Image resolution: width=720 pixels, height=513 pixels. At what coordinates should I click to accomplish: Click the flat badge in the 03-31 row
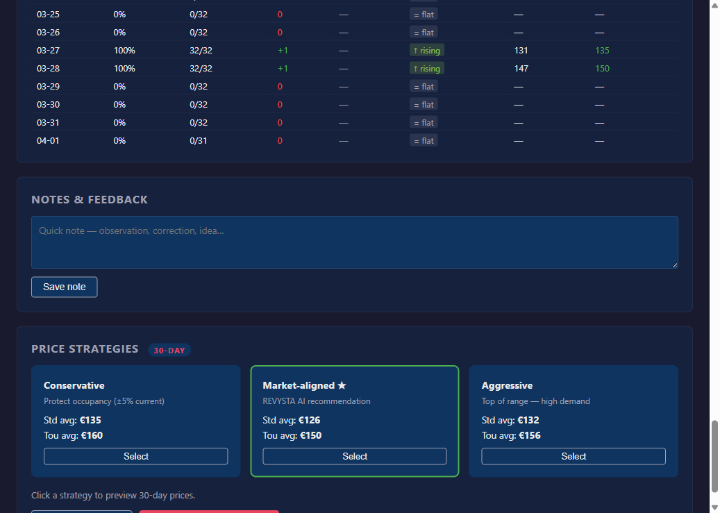pyautogui.click(x=424, y=123)
